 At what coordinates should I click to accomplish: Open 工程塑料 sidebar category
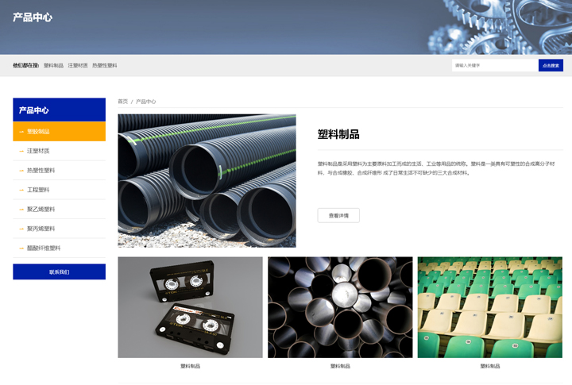click(x=38, y=190)
